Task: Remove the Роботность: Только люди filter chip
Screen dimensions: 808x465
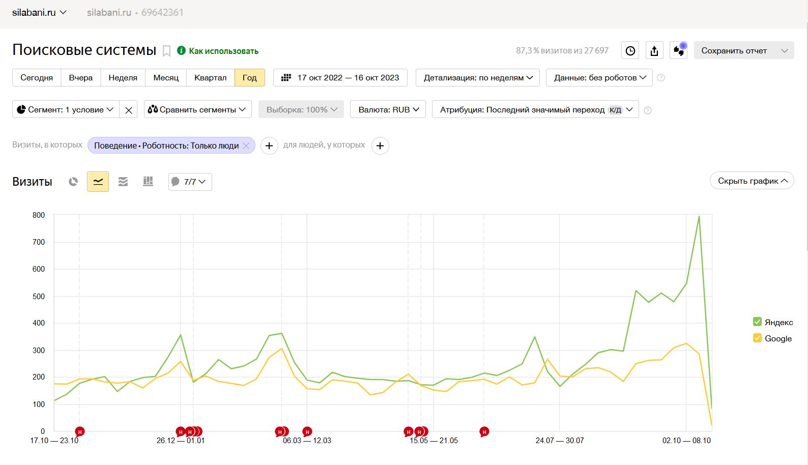Action: pyautogui.click(x=246, y=146)
